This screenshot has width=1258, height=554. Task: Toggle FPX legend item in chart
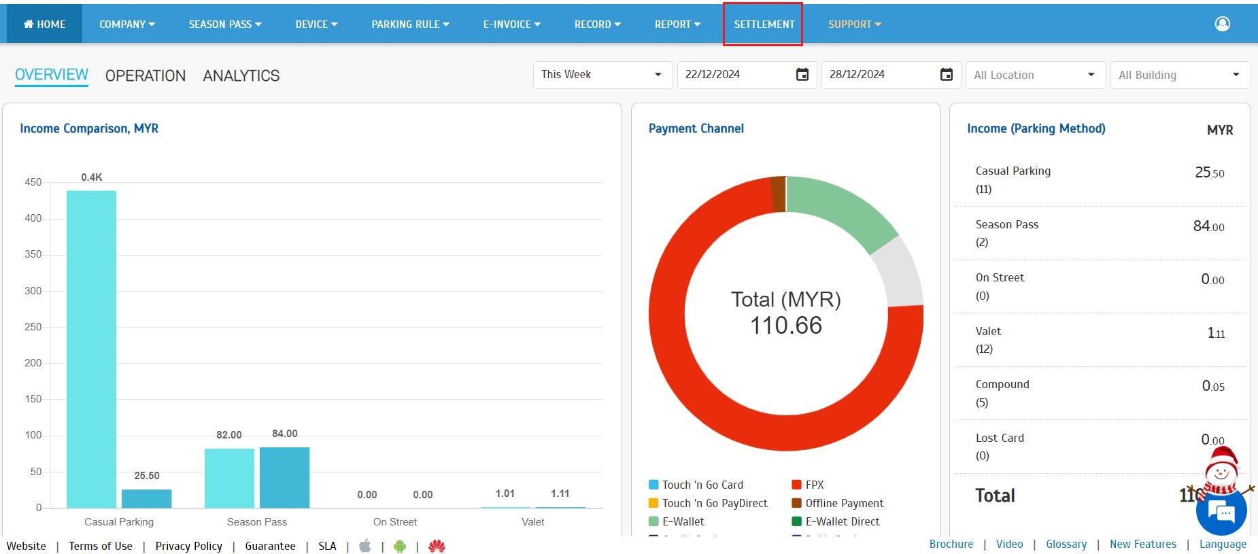813,485
